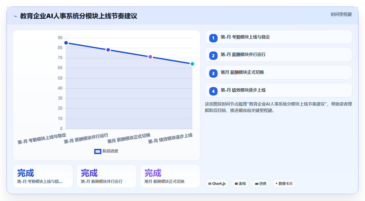
Task: Click the 数据卡片 tag chip
Action: pos(284,184)
